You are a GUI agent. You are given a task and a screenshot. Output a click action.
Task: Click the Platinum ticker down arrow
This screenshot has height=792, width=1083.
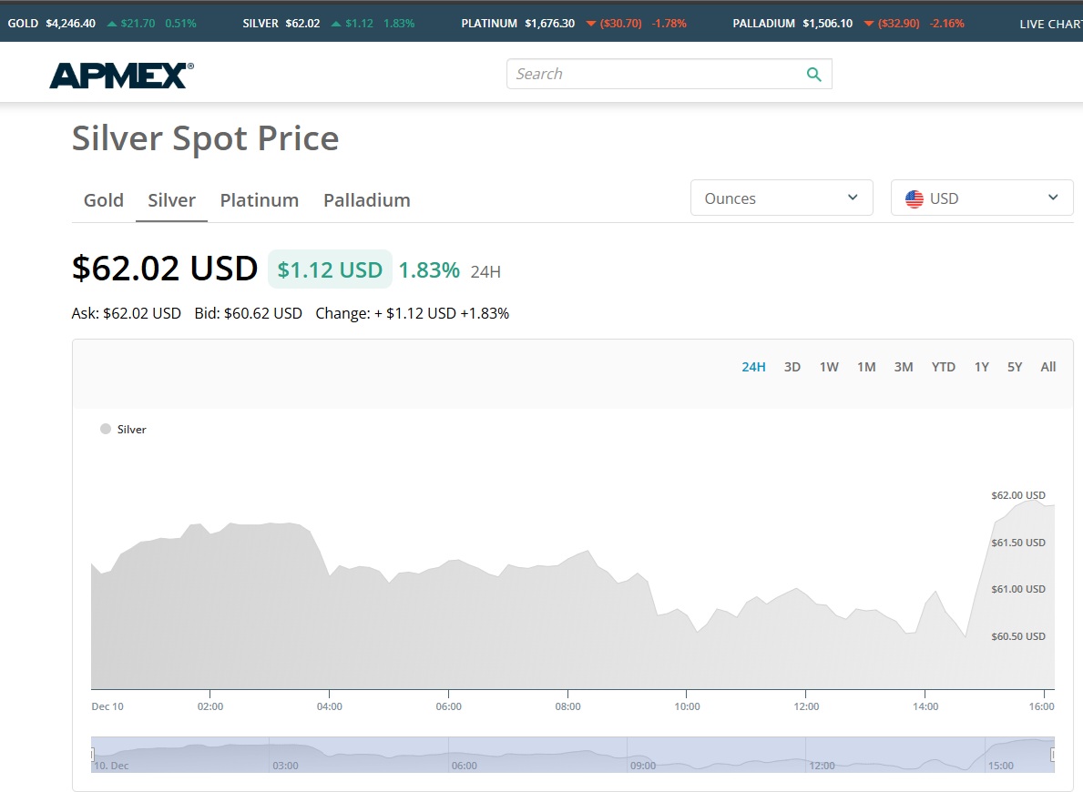[x=591, y=24]
